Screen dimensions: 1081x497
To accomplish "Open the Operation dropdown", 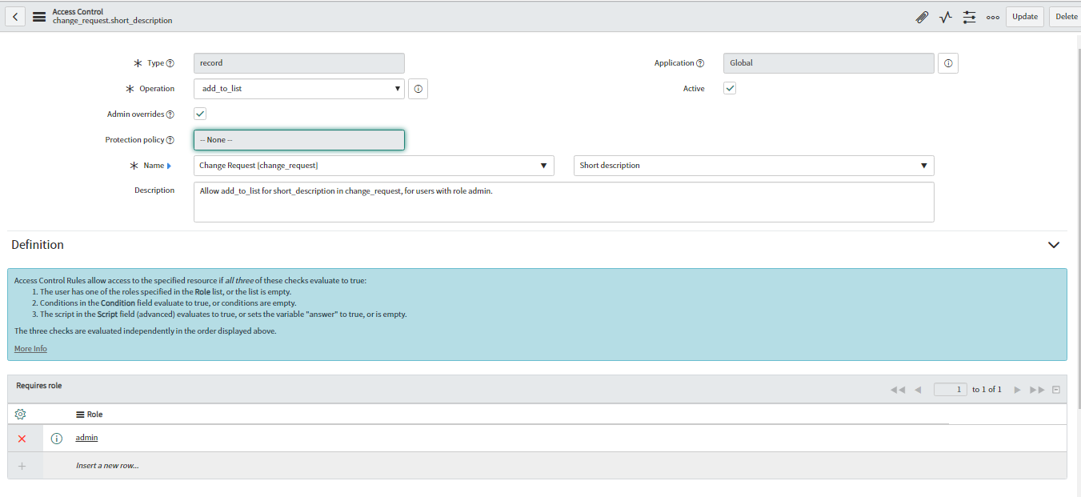I will (397, 88).
